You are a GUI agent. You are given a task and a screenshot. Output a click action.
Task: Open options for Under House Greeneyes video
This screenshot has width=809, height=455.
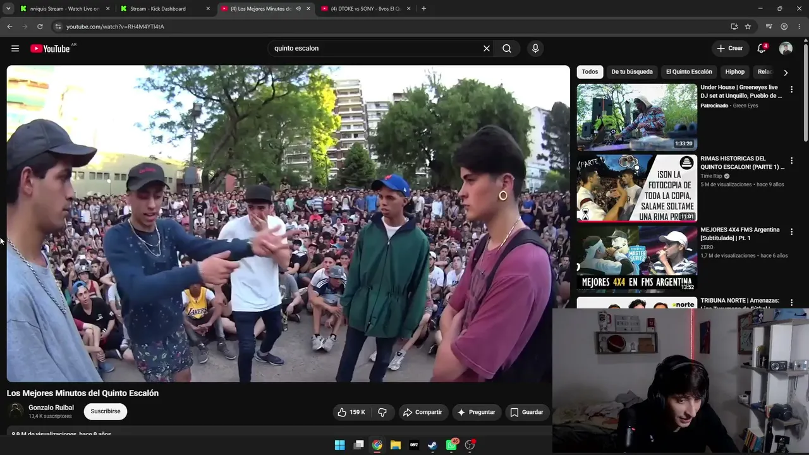(791, 90)
